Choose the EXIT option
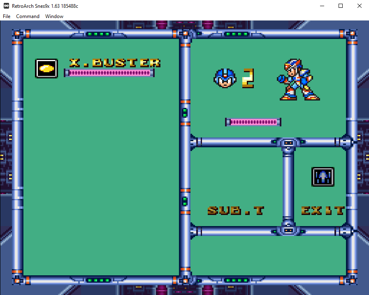This screenshot has height=295, width=369. (x=323, y=210)
